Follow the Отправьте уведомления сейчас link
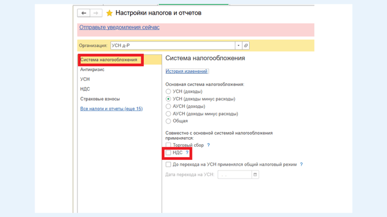 (x=119, y=28)
